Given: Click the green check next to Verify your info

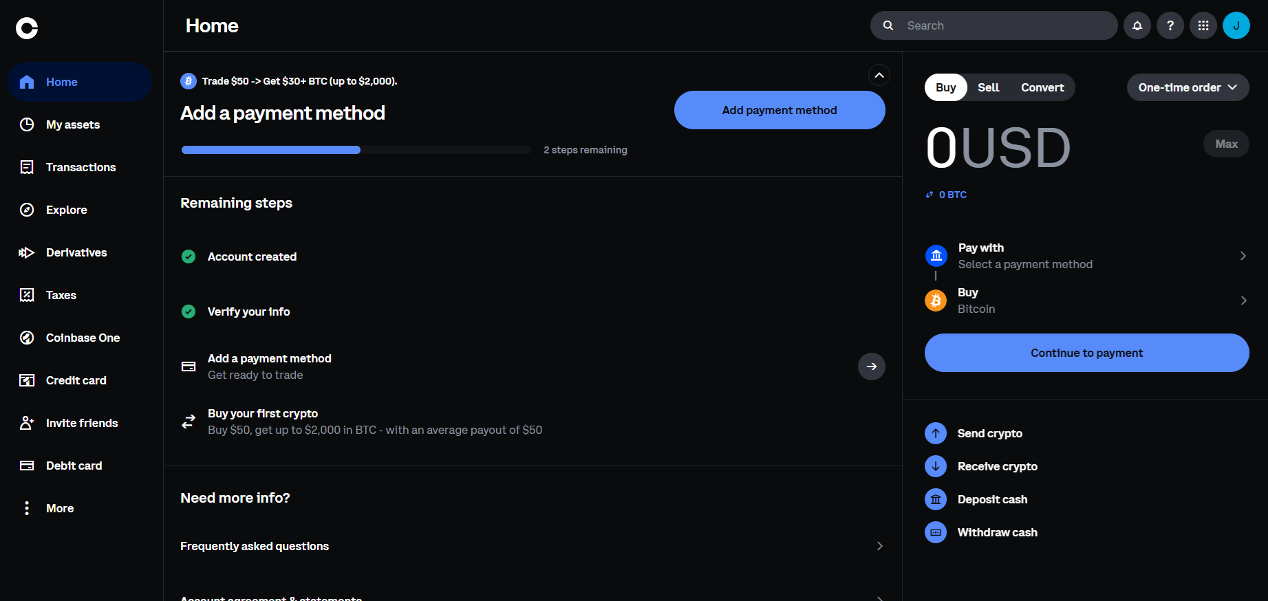Looking at the screenshot, I should tap(189, 312).
